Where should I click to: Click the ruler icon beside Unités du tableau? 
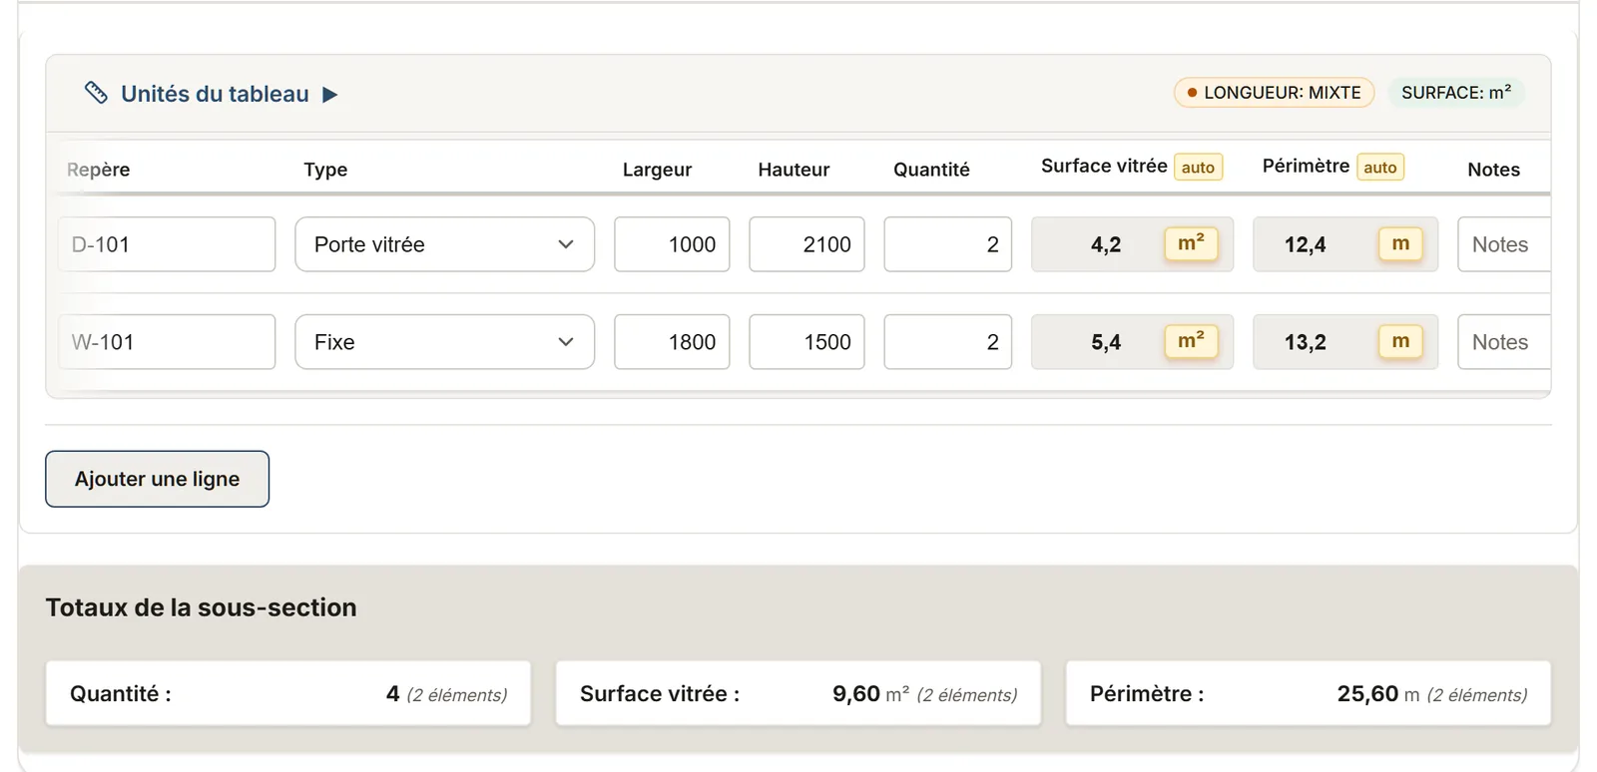(96, 93)
